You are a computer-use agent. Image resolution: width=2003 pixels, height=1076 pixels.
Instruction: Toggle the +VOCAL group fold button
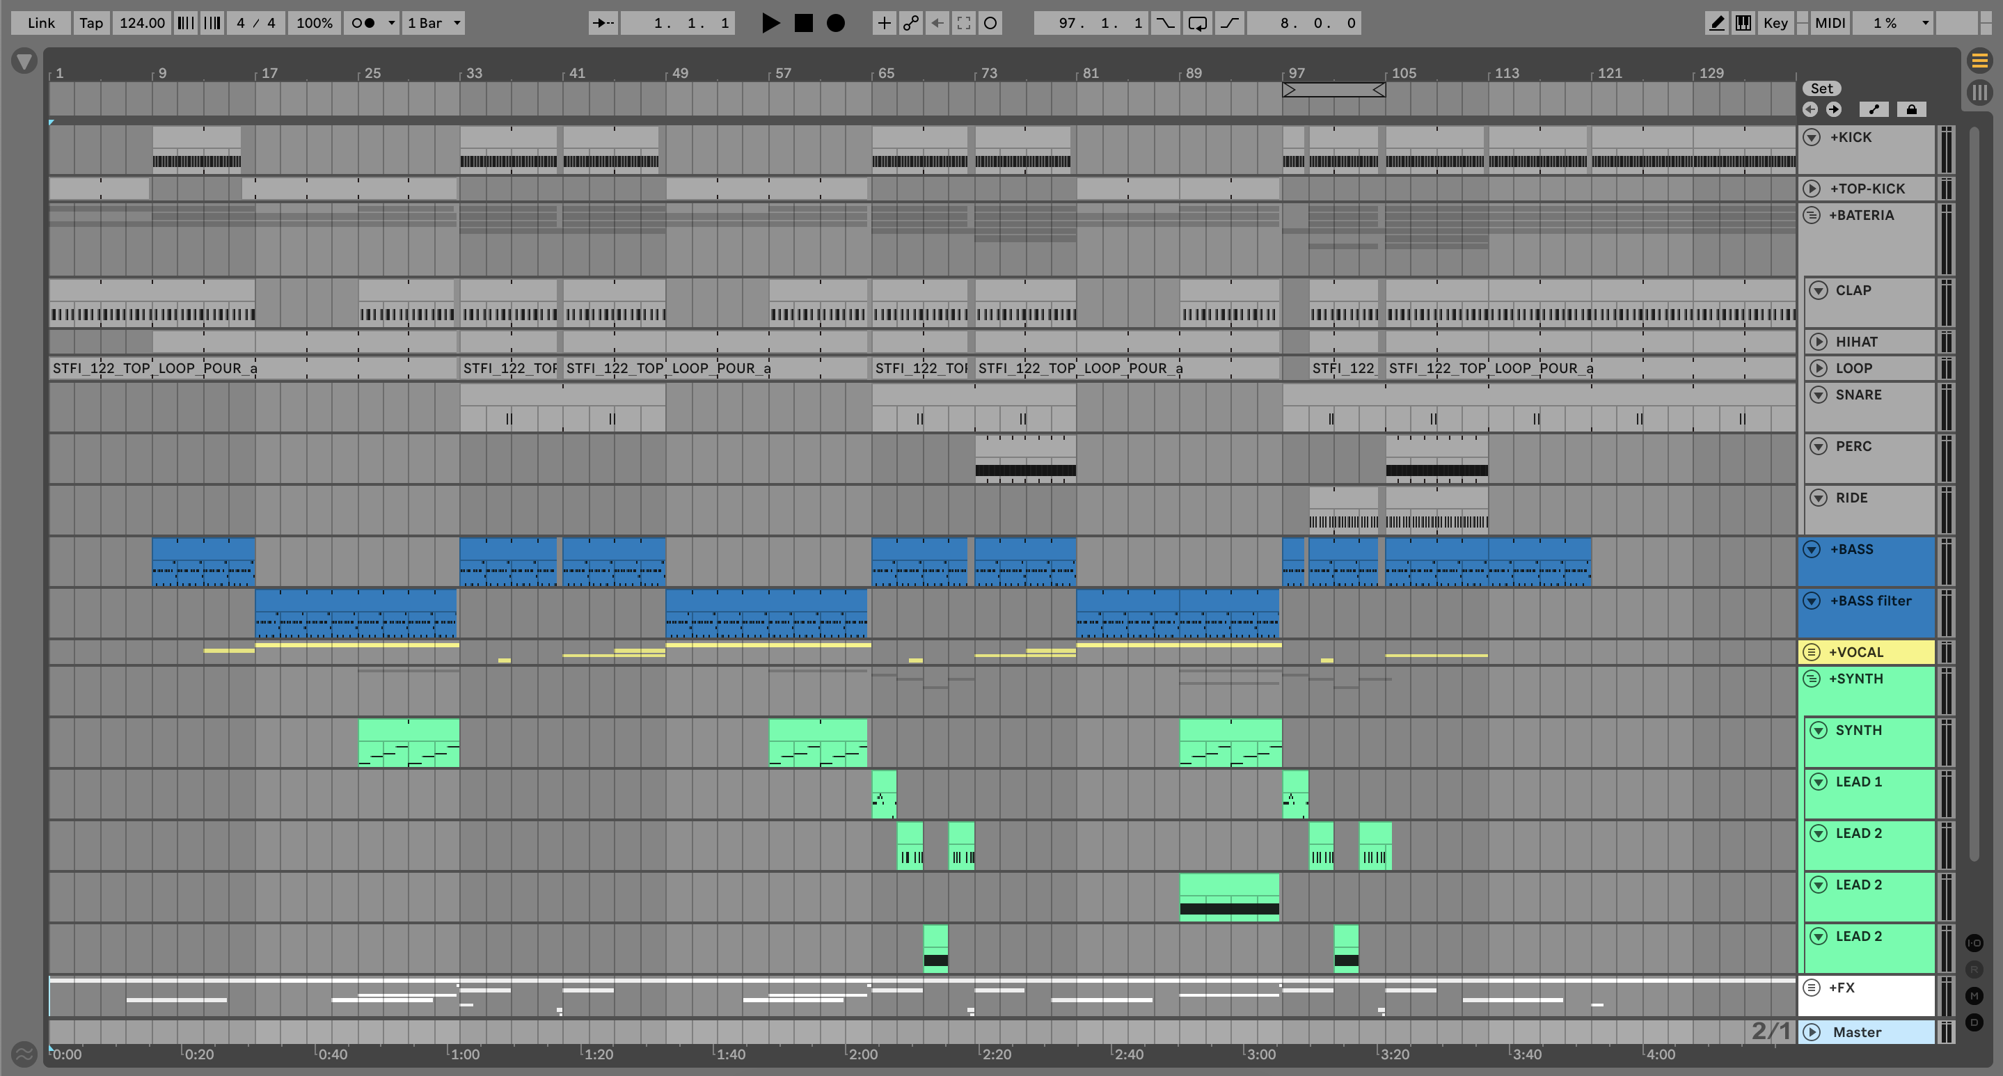pos(1812,651)
